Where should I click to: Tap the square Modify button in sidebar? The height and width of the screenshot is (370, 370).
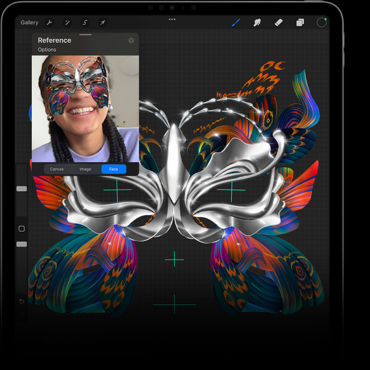pos(22,229)
